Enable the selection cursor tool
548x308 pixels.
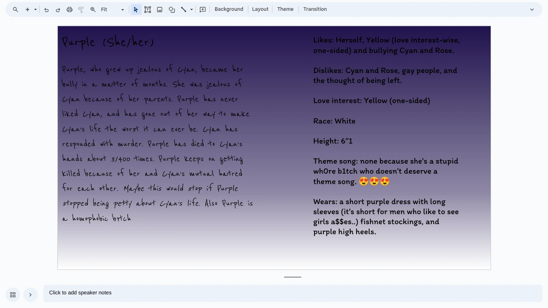coord(136,9)
